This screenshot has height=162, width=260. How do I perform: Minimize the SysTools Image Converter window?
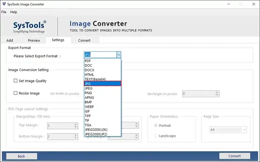pos(228,4)
